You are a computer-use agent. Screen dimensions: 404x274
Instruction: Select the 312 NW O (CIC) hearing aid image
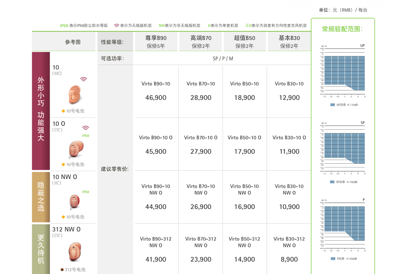[75, 252]
